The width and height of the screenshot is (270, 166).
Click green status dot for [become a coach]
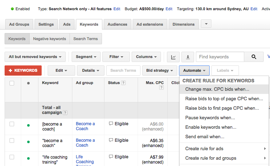coord(29,125)
